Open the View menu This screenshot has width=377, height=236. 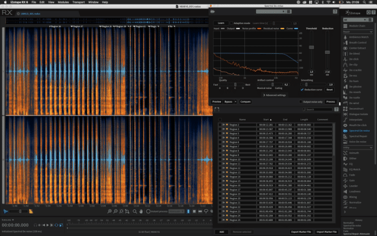[x=51, y=2]
